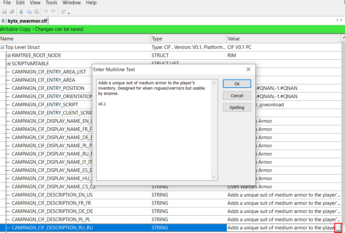Click the Name column header
The width and height of the screenshot is (345, 233).
point(75,39)
